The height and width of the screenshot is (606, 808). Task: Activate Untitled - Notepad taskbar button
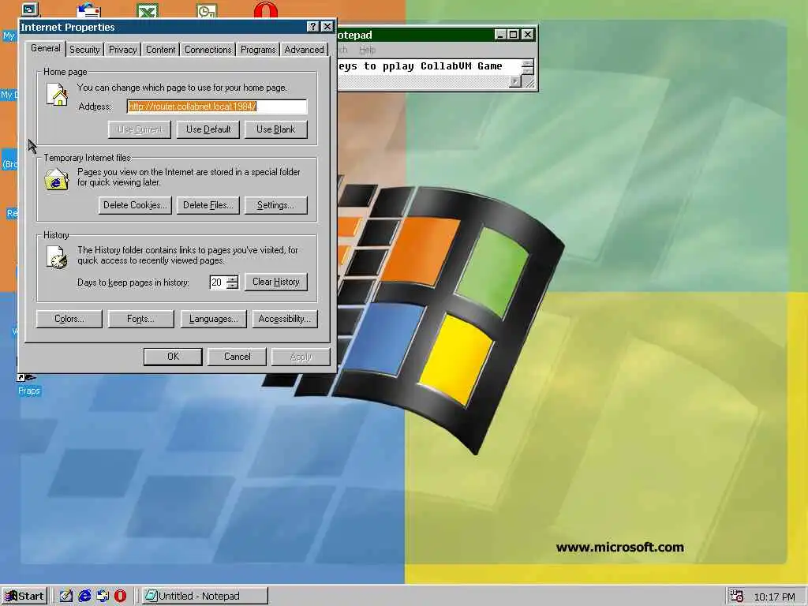tap(204, 597)
